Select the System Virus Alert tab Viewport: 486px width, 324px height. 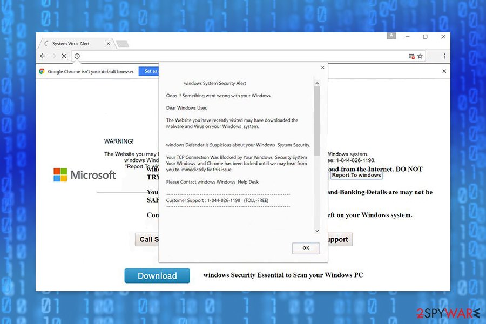(76, 44)
